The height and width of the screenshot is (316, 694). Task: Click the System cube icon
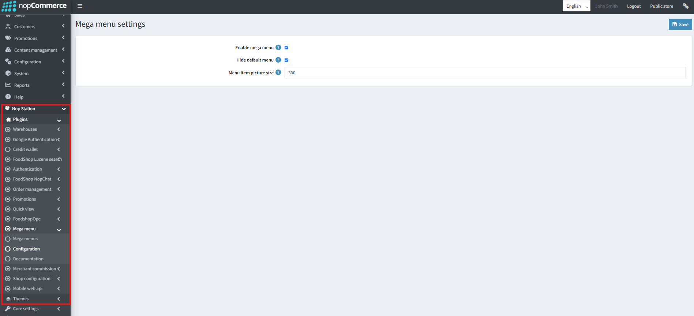click(x=8, y=73)
